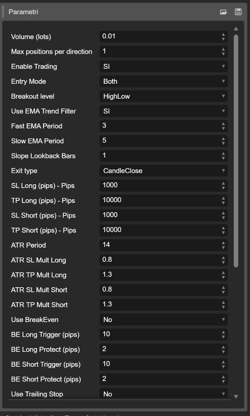Open the Entry Mode dropdown
The width and height of the screenshot is (250, 416).
pyautogui.click(x=163, y=81)
